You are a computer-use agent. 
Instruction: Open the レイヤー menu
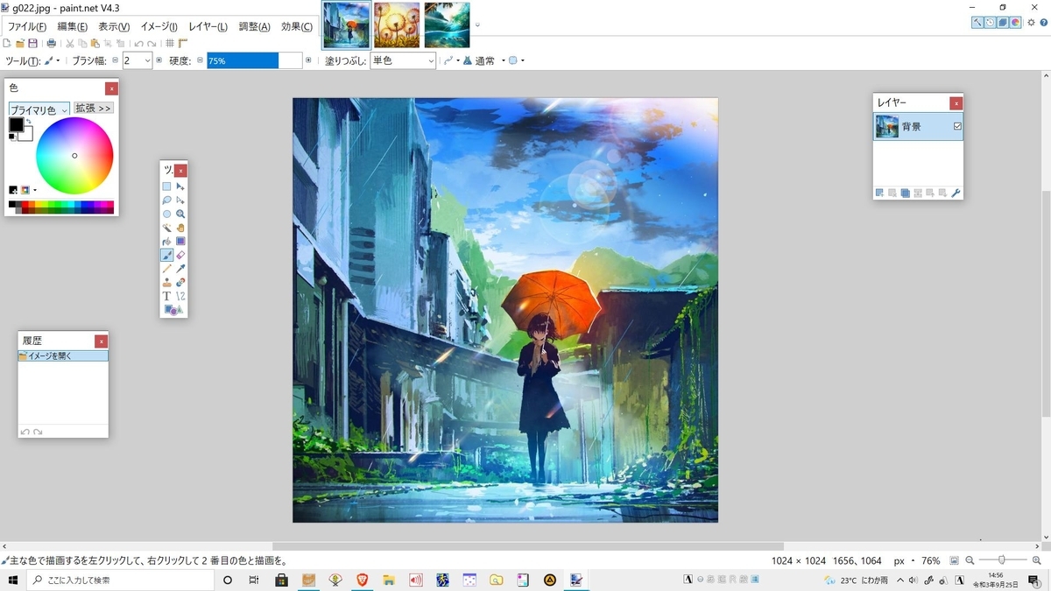point(208,26)
